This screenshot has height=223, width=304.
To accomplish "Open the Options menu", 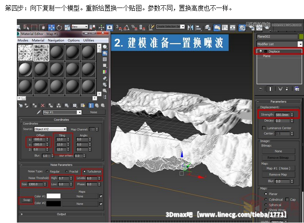I will 74,40.
